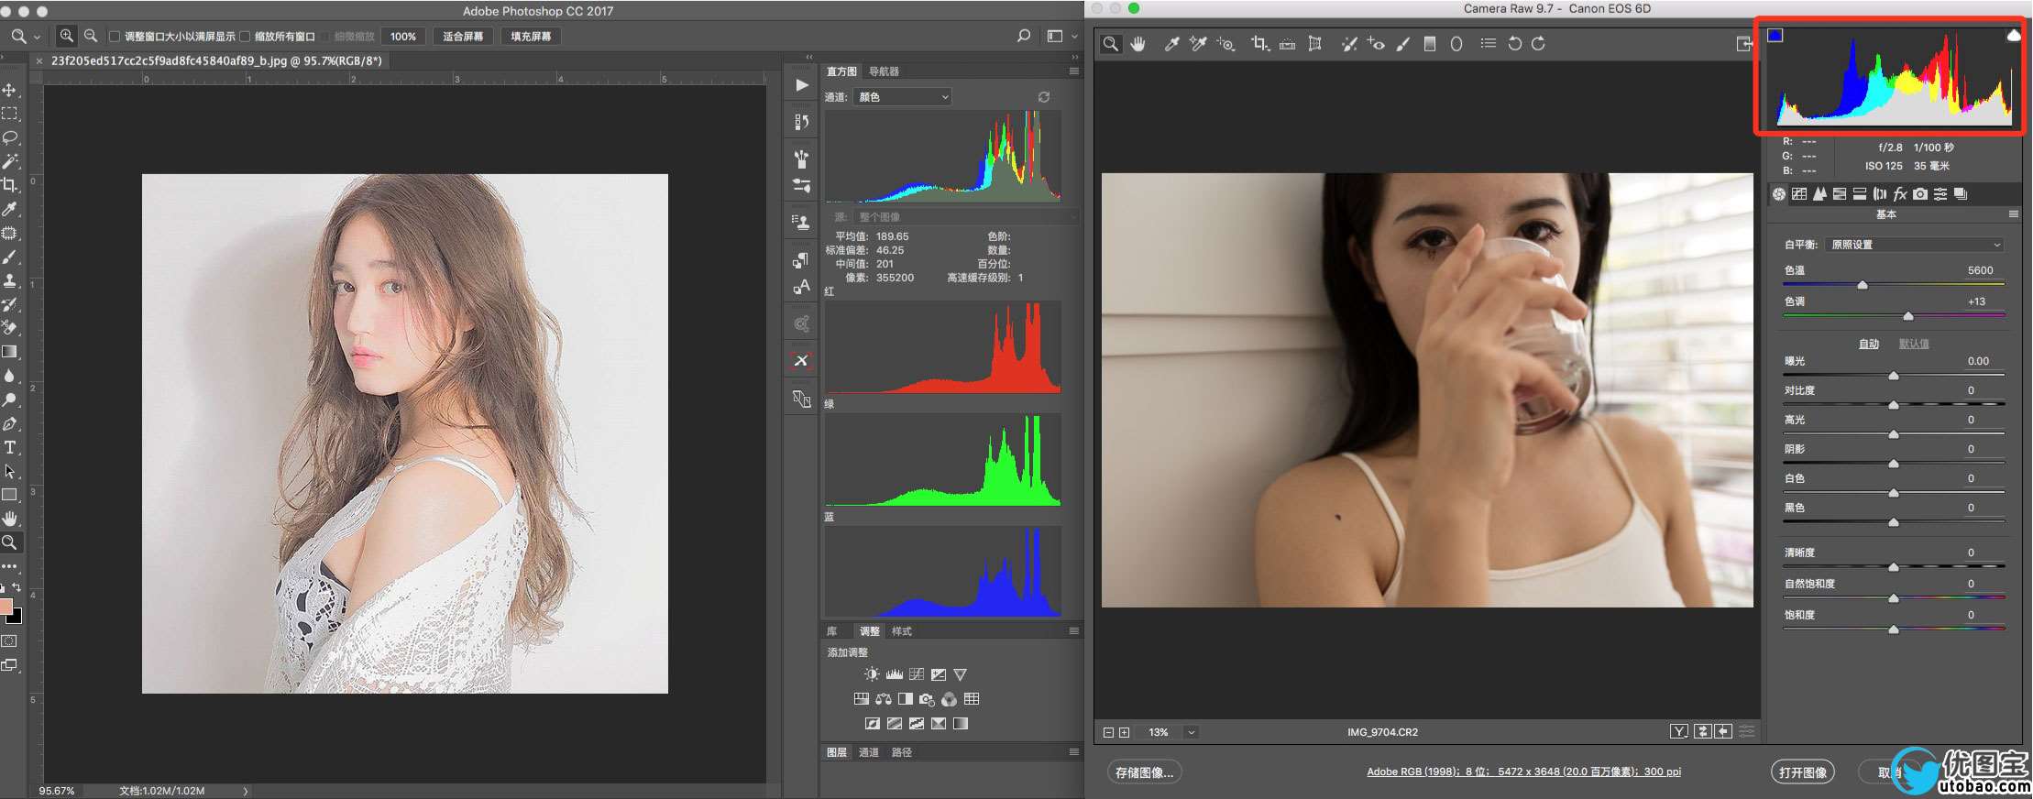Expand the white balance preset dropdown
The height and width of the screenshot is (799, 2033).
click(1915, 245)
